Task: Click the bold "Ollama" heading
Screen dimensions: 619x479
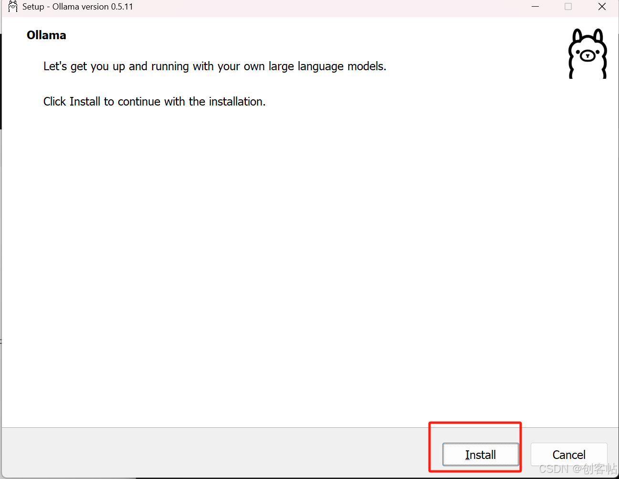Action: point(46,35)
